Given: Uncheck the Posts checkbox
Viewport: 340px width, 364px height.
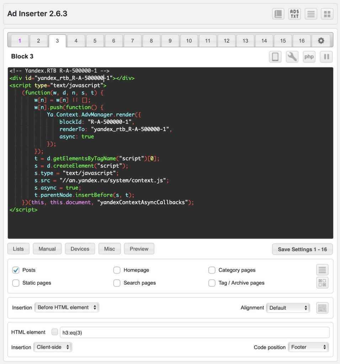Looking at the screenshot, I should [x=16, y=270].
